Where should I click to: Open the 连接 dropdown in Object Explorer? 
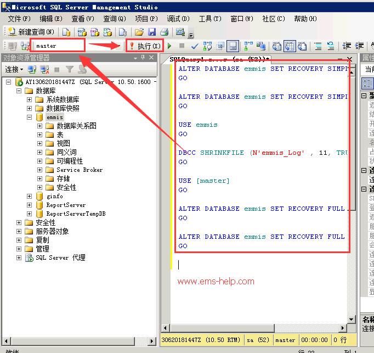pos(14,70)
